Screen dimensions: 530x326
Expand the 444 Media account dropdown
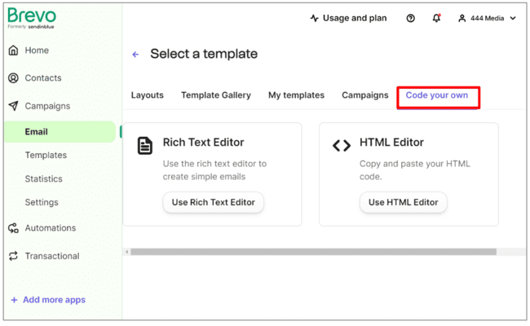coord(487,19)
